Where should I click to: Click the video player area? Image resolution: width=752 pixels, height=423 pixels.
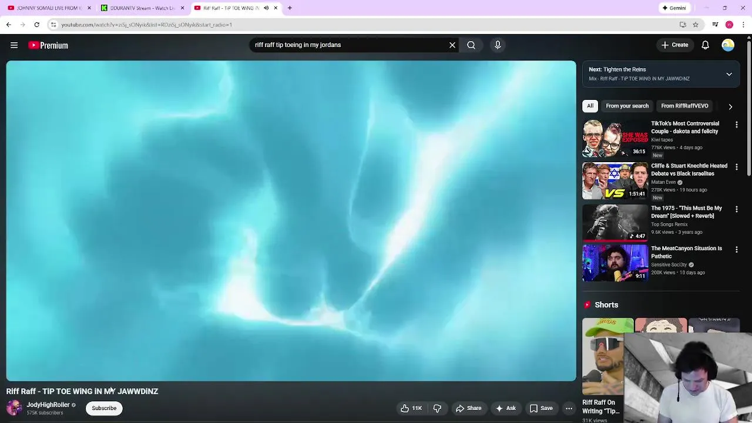[291, 221]
